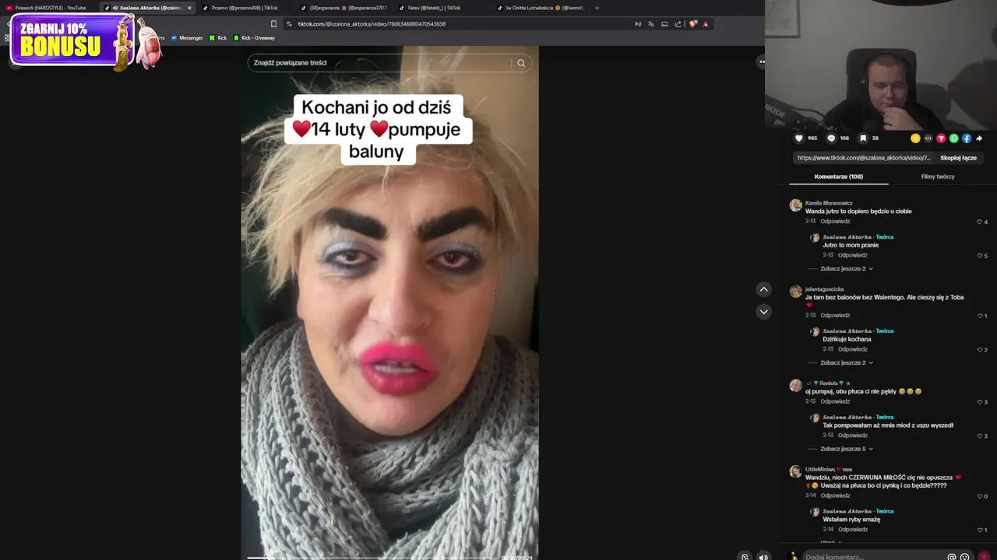Image resolution: width=997 pixels, height=560 pixels.
Task: Expand 'Zobacz jeszcze 2' under jolantagoscicka's comment
Action: tap(846, 362)
